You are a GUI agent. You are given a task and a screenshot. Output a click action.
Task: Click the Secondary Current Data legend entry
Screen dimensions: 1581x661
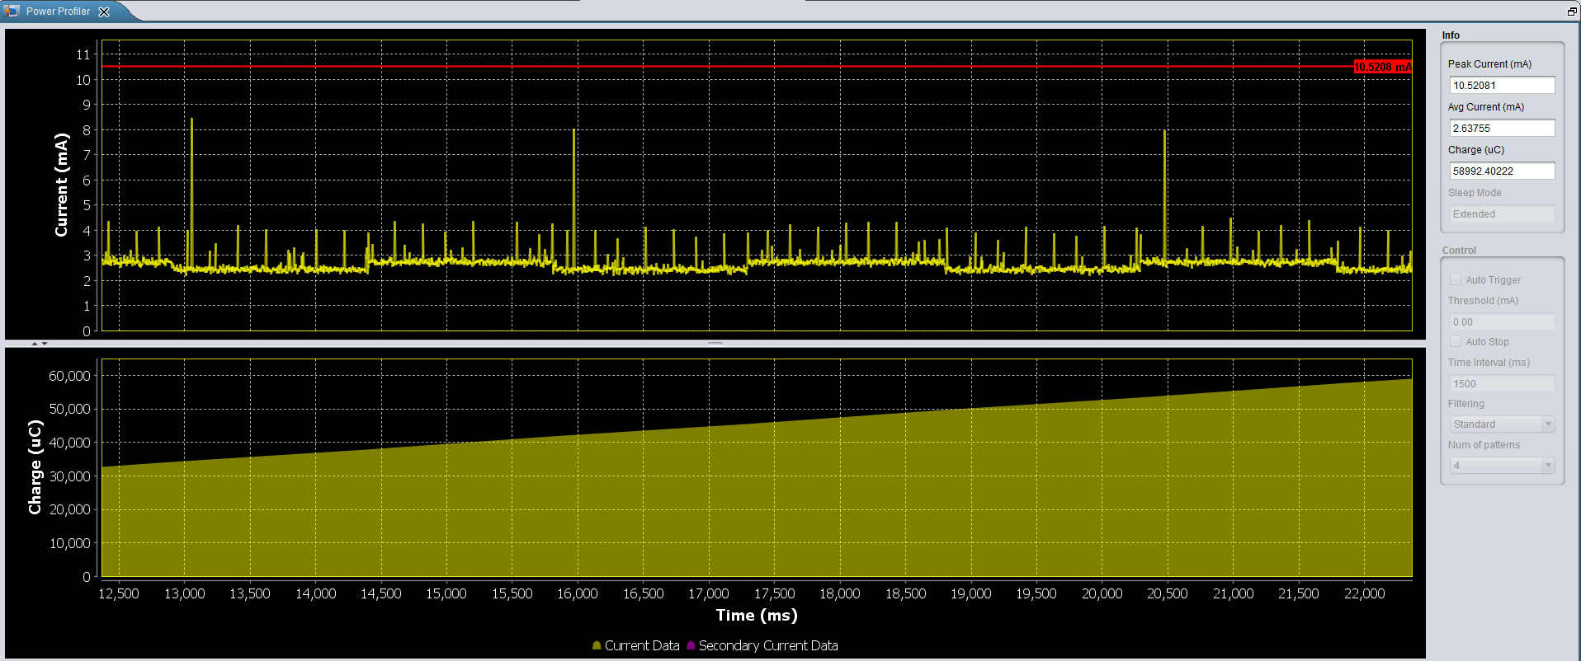[762, 645]
